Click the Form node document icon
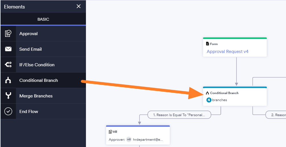This screenshot has width=286, height=147. (207, 44)
